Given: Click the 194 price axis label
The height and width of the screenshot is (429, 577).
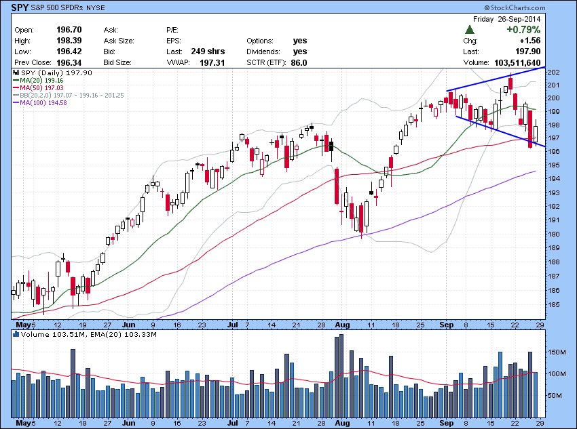Looking at the screenshot, I should pyautogui.click(x=554, y=178).
